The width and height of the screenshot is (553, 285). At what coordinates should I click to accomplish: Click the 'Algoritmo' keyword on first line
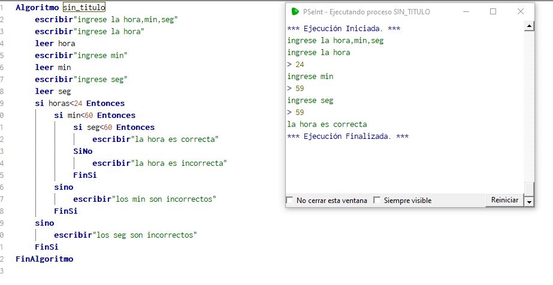point(37,7)
